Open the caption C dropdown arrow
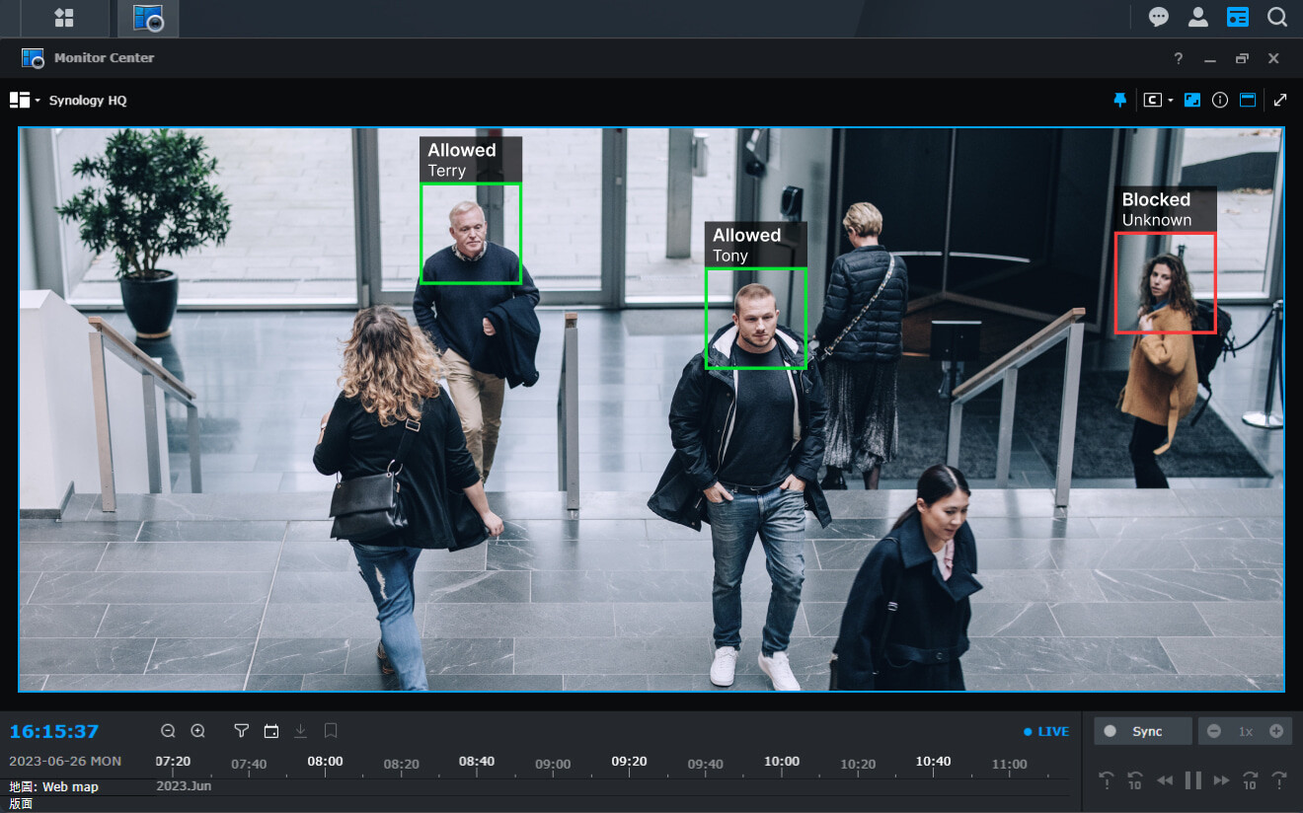Image resolution: width=1303 pixels, height=813 pixels. pos(1171,101)
